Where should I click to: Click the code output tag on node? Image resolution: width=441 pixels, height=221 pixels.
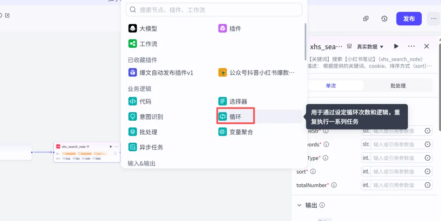86,158
